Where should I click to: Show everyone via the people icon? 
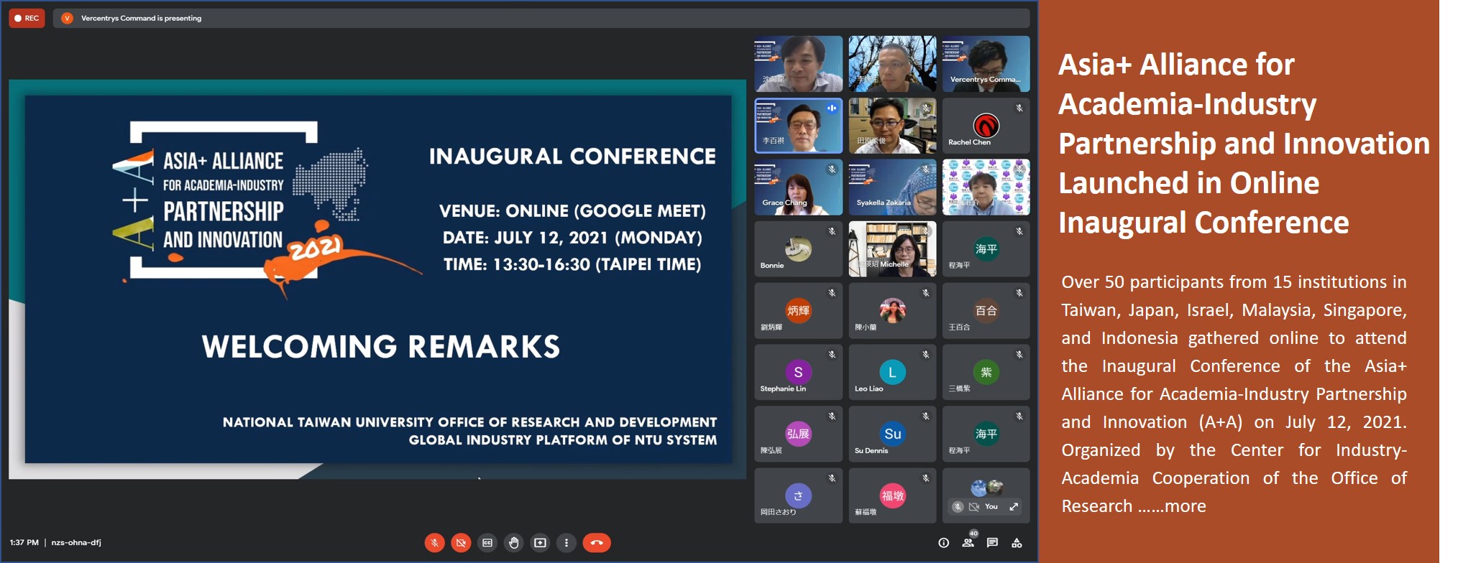point(968,543)
